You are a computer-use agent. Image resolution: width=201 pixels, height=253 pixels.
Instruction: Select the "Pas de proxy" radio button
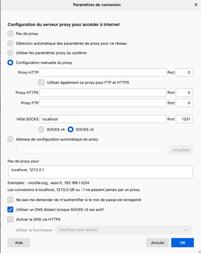pyautogui.click(x=10, y=34)
